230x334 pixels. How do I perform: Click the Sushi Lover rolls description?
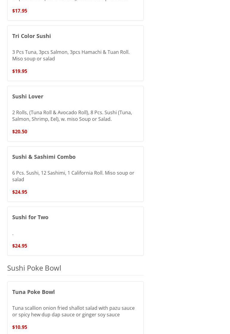pyautogui.click(x=72, y=116)
